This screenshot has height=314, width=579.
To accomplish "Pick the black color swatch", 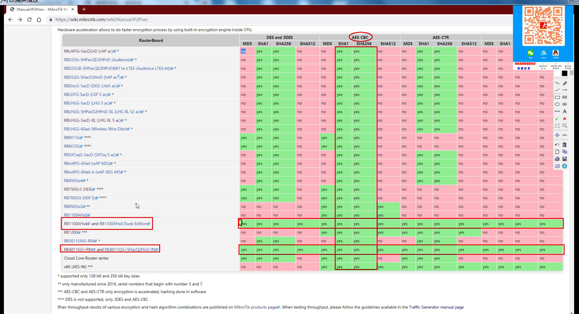I will point(564,73).
